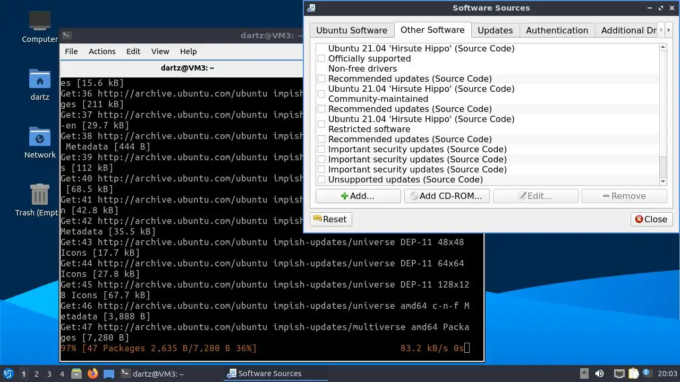Viewport: 680px width, 382px height.
Task: Switch to workspace 4 in pager
Action: (x=62, y=374)
